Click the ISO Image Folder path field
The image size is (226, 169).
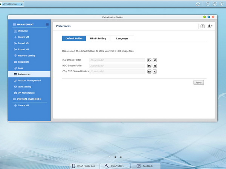(x=117, y=60)
